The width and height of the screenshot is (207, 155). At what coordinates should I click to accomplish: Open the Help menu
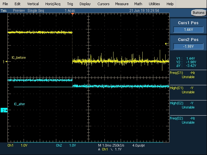[170, 4]
